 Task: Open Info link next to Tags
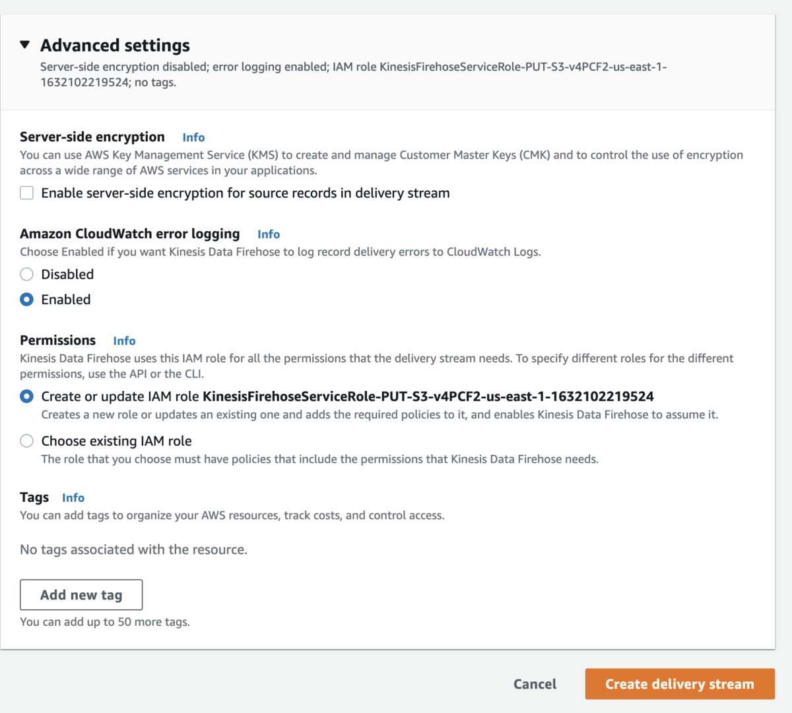click(x=73, y=498)
